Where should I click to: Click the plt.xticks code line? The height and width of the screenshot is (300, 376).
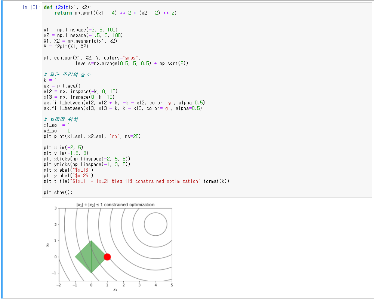click(87, 159)
